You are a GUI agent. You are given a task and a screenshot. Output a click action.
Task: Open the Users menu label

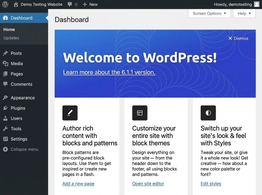17,118
